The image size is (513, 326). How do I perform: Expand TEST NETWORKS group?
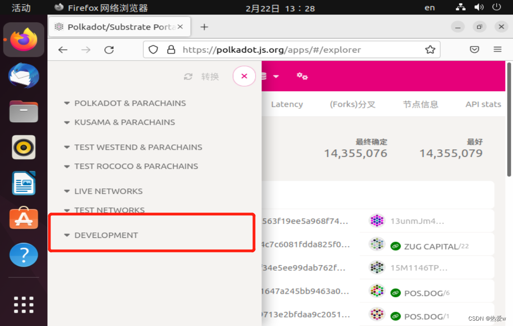(x=104, y=210)
